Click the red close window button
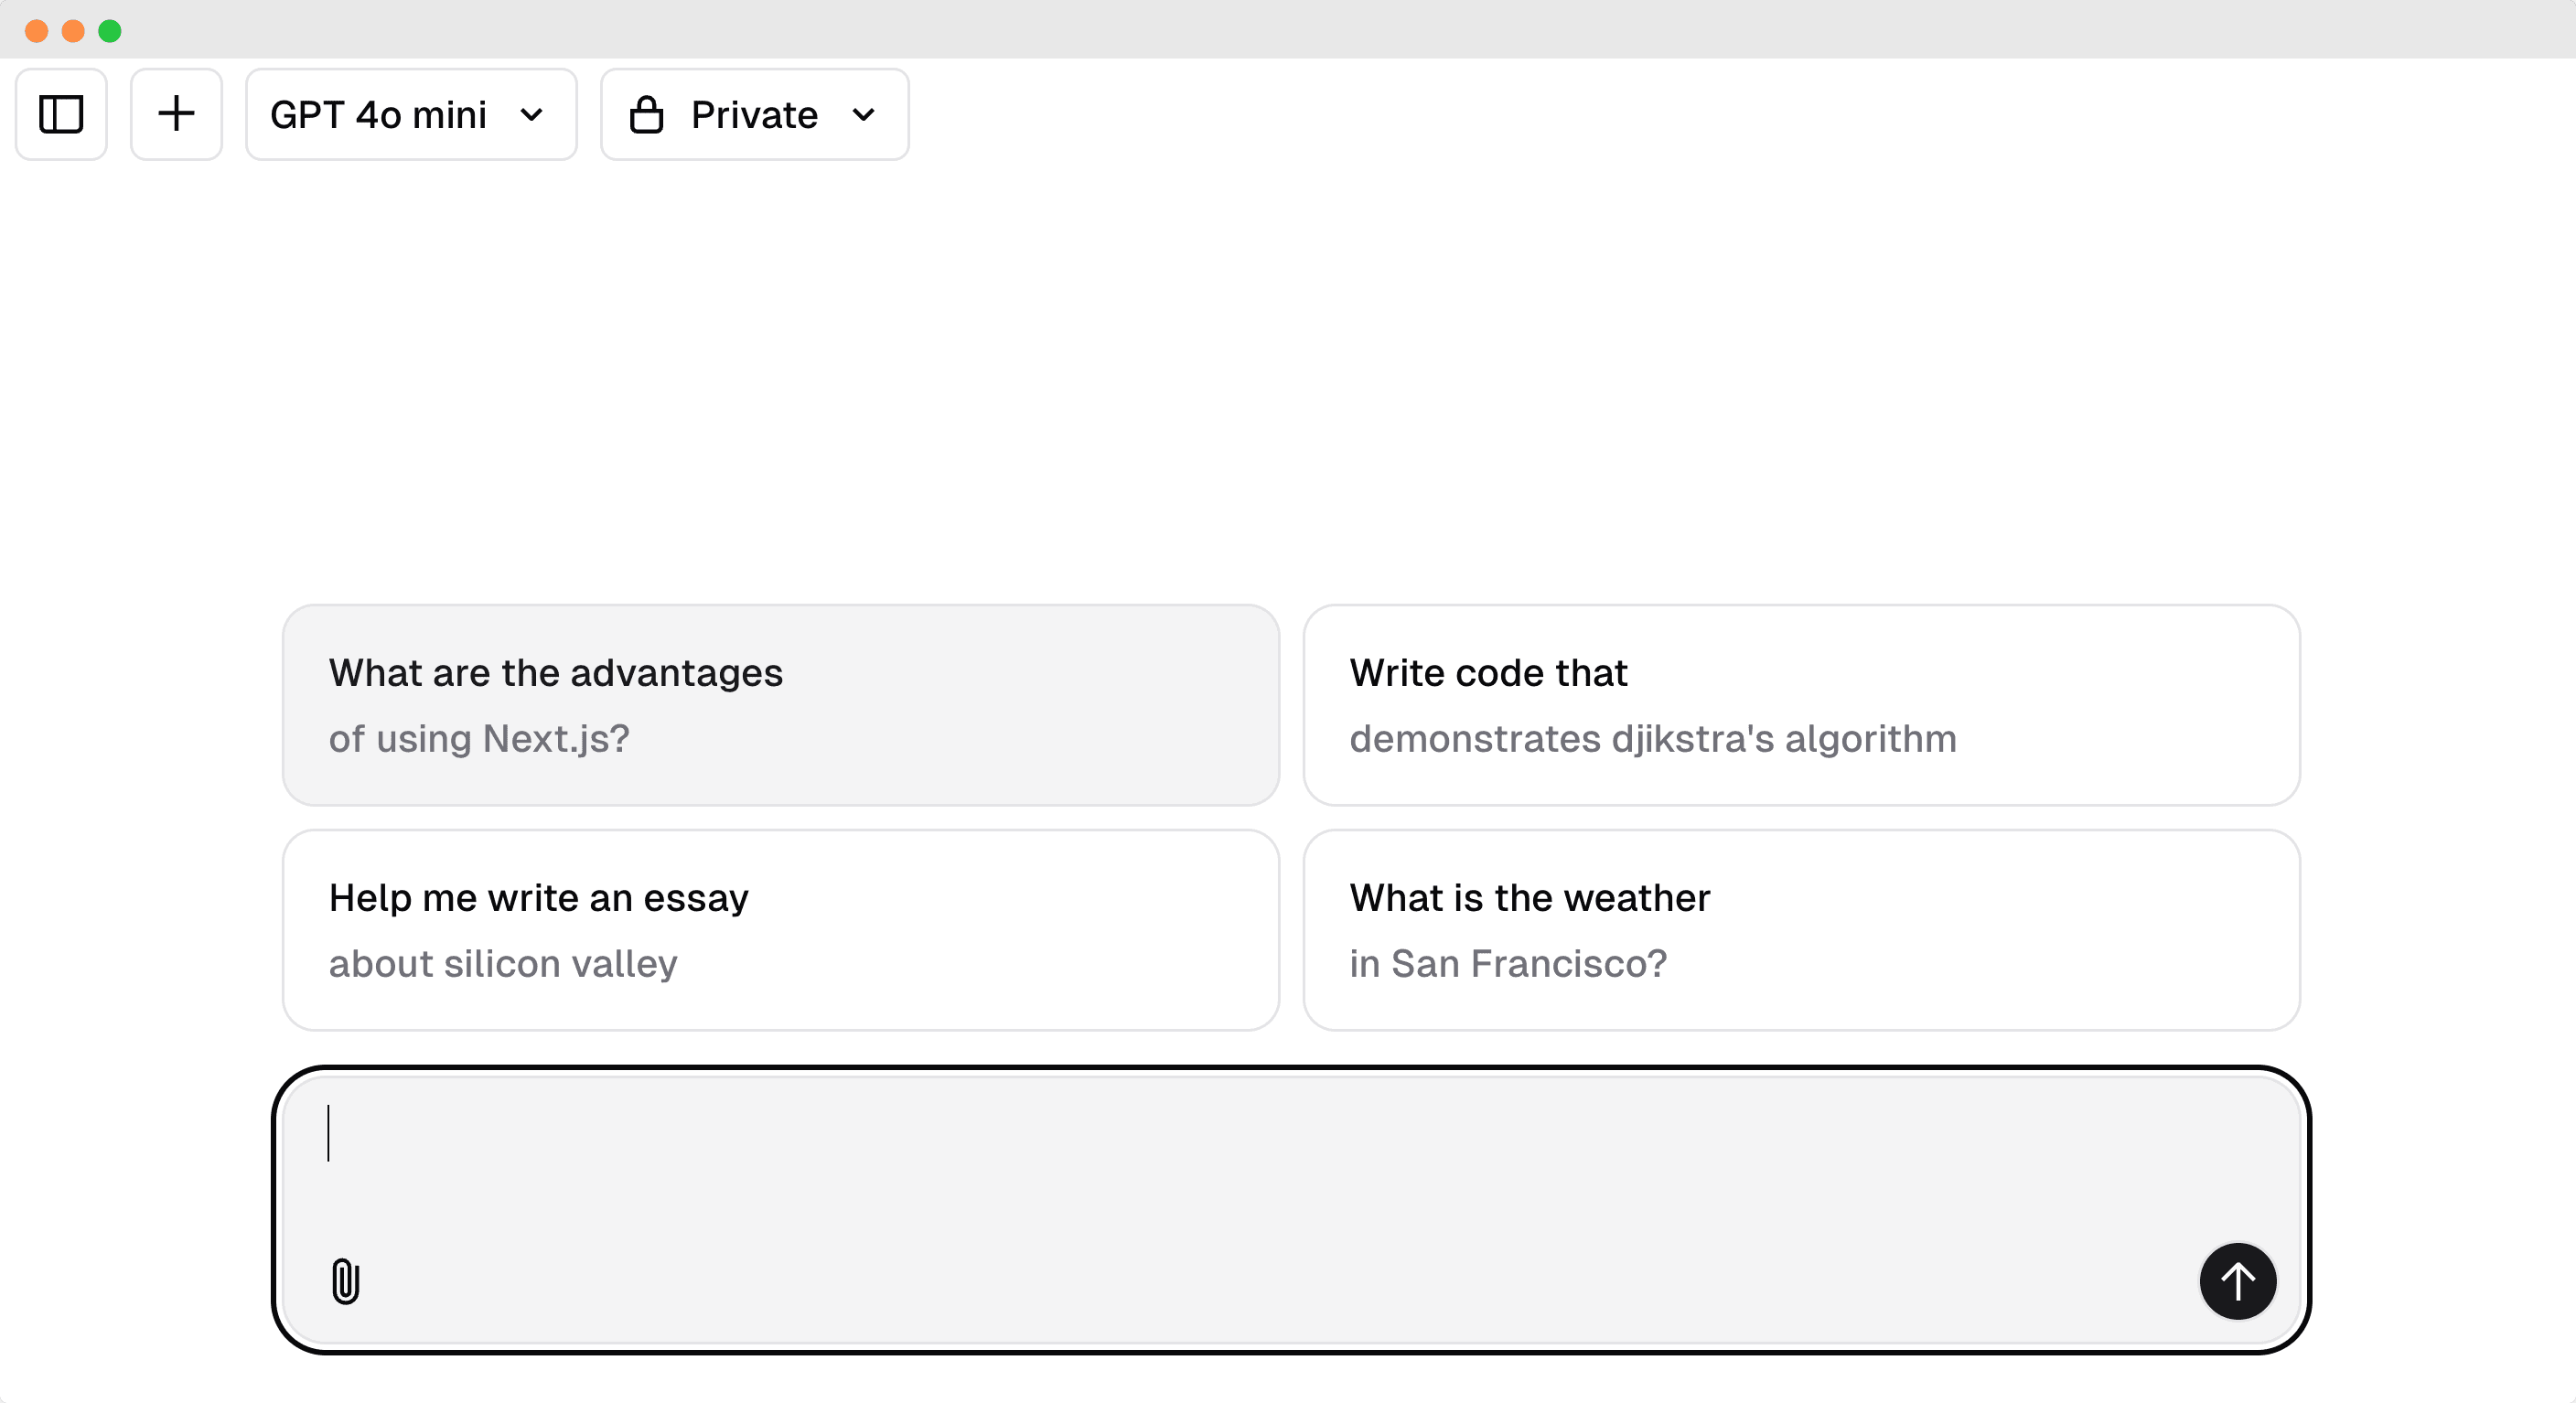2576x1403 pixels. point(37,31)
